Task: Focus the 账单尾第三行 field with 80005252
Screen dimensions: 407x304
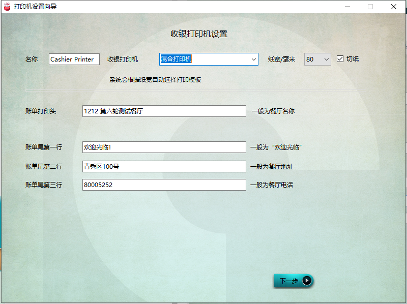Action: click(164, 185)
